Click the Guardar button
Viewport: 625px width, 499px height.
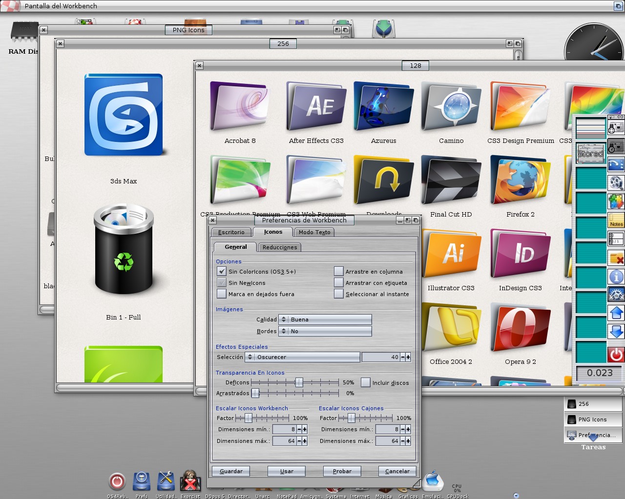(231, 471)
